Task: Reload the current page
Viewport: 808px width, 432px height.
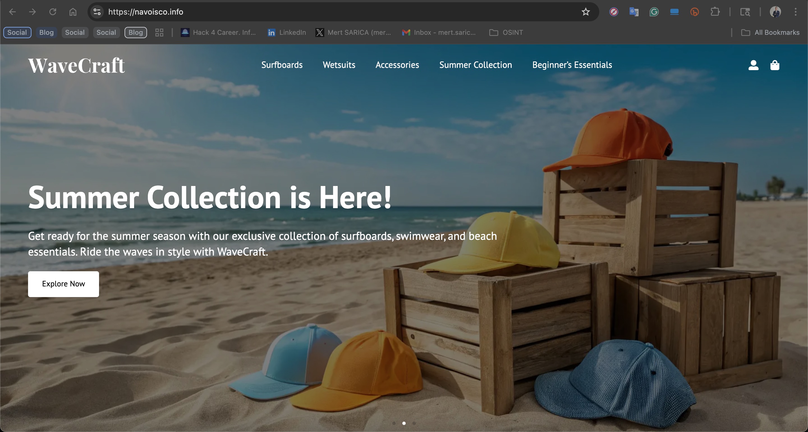Action: tap(53, 12)
